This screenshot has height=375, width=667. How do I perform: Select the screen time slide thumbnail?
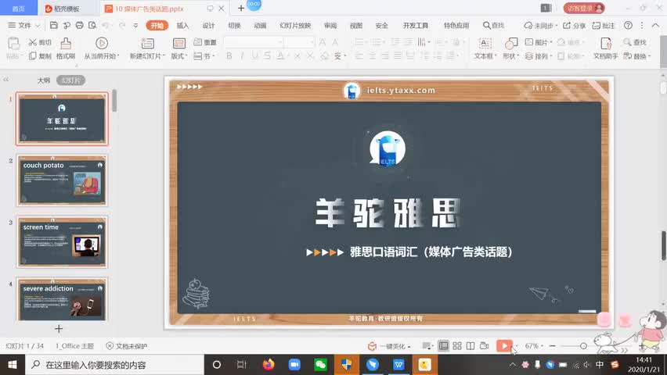[x=62, y=242]
